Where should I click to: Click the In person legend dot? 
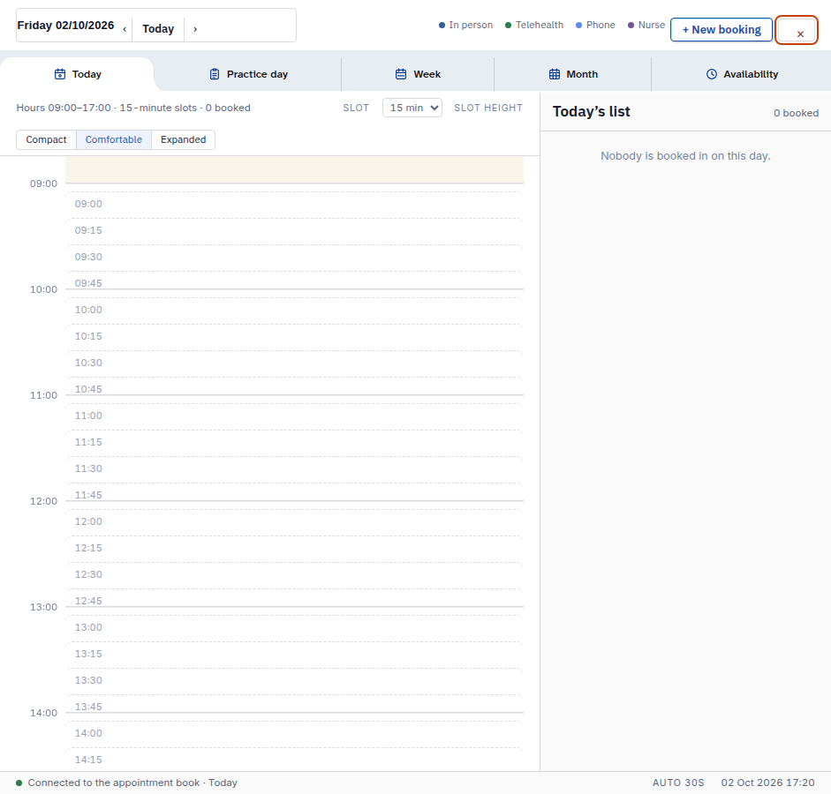442,25
